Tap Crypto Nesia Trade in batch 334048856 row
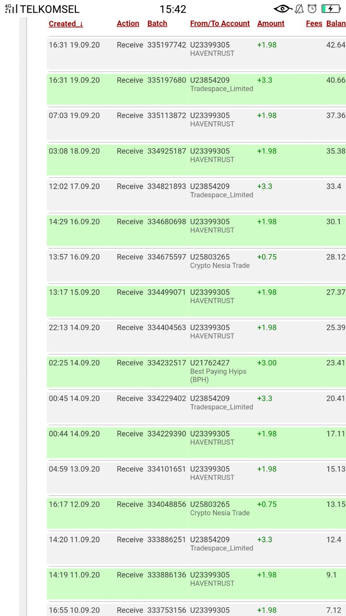The width and height of the screenshot is (346, 616). tap(220, 513)
